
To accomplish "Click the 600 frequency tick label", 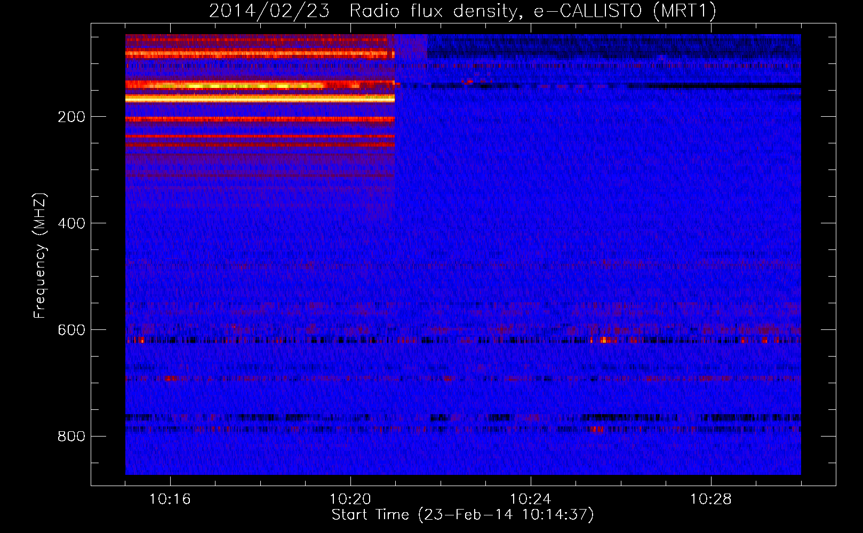I will coord(71,330).
